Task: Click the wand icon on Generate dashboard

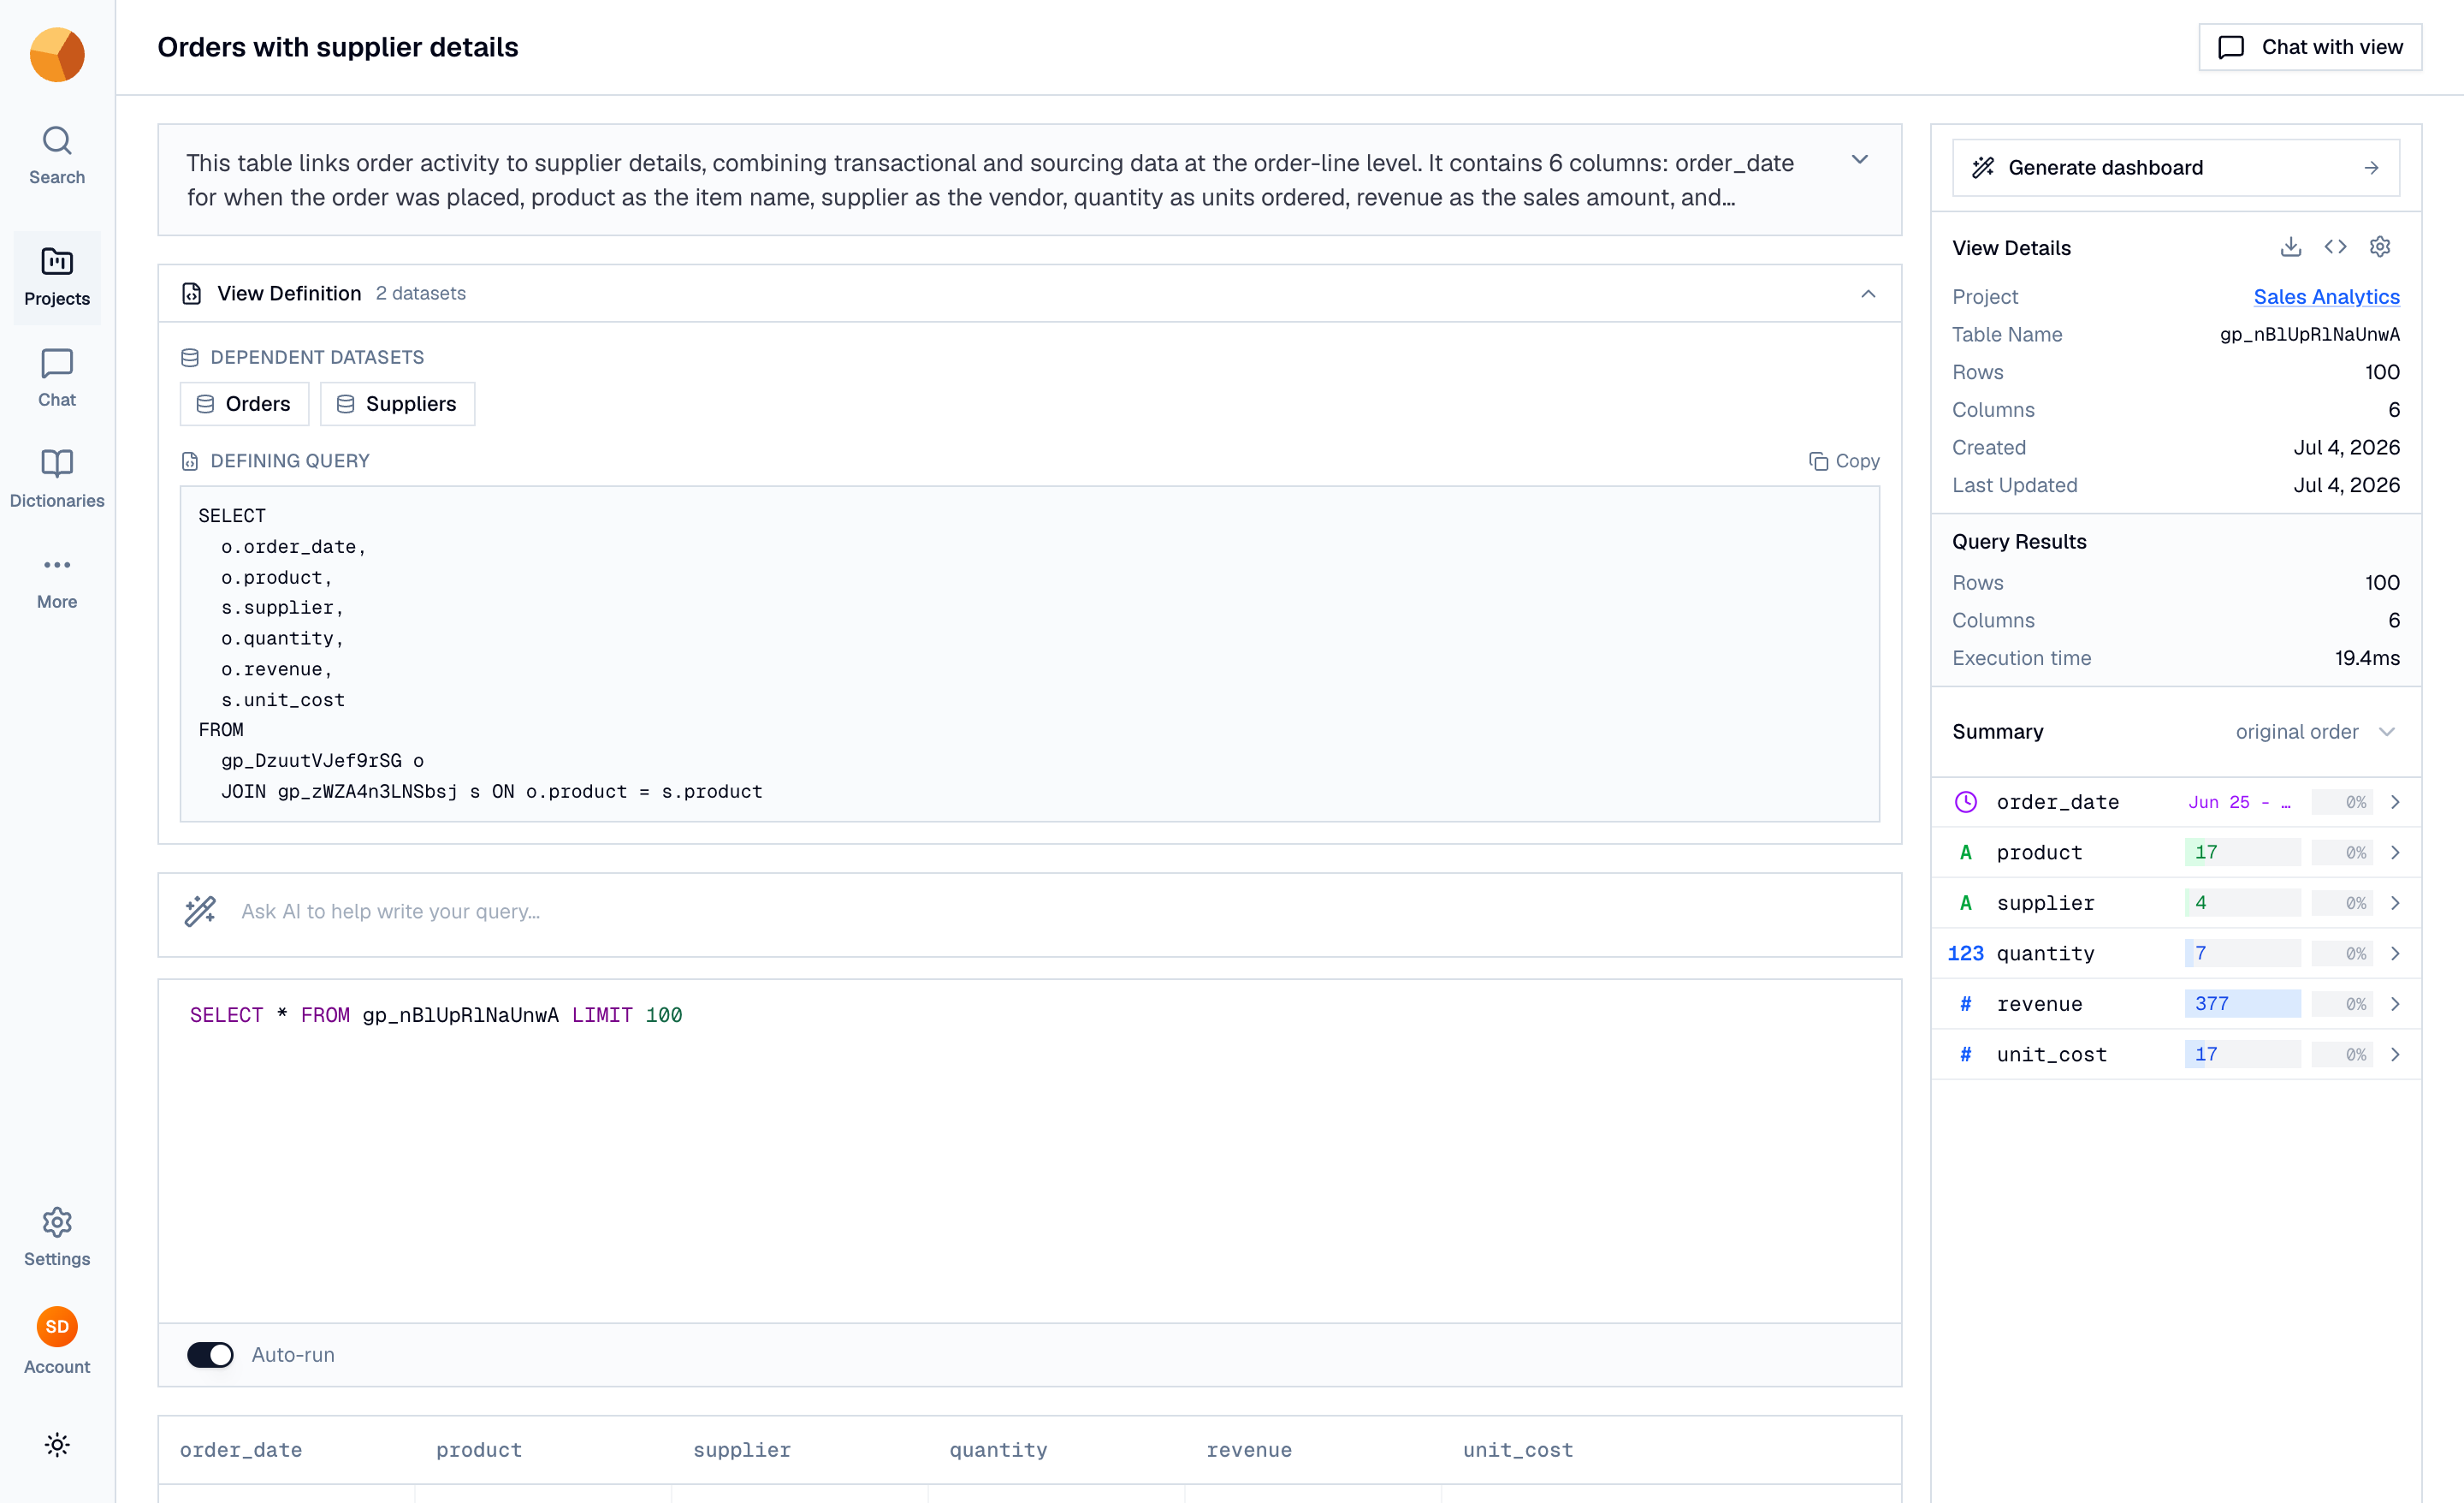Action: pos(1982,168)
